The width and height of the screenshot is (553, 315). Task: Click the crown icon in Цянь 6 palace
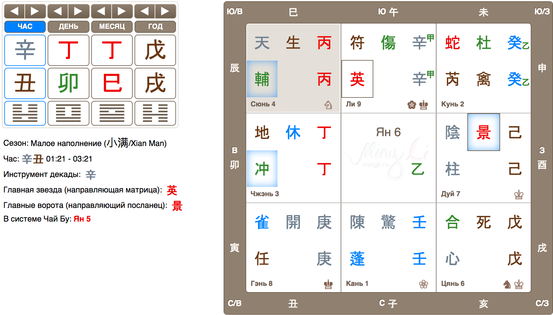coord(519,284)
